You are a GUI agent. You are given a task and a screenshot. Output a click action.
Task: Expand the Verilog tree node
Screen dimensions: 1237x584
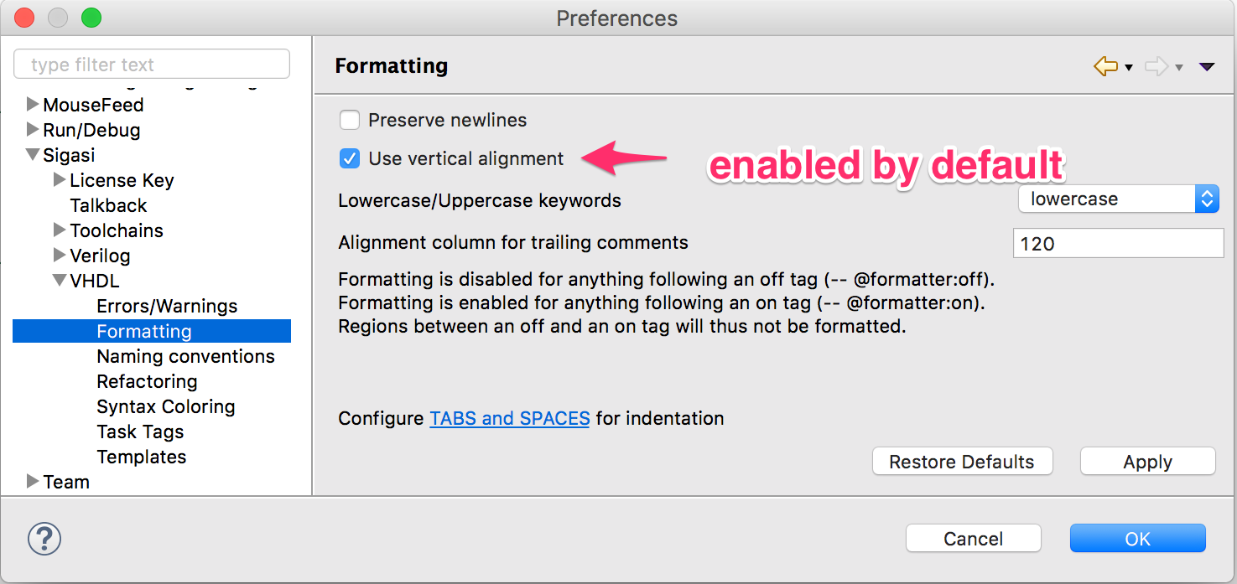pyautogui.click(x=59, y=256)
